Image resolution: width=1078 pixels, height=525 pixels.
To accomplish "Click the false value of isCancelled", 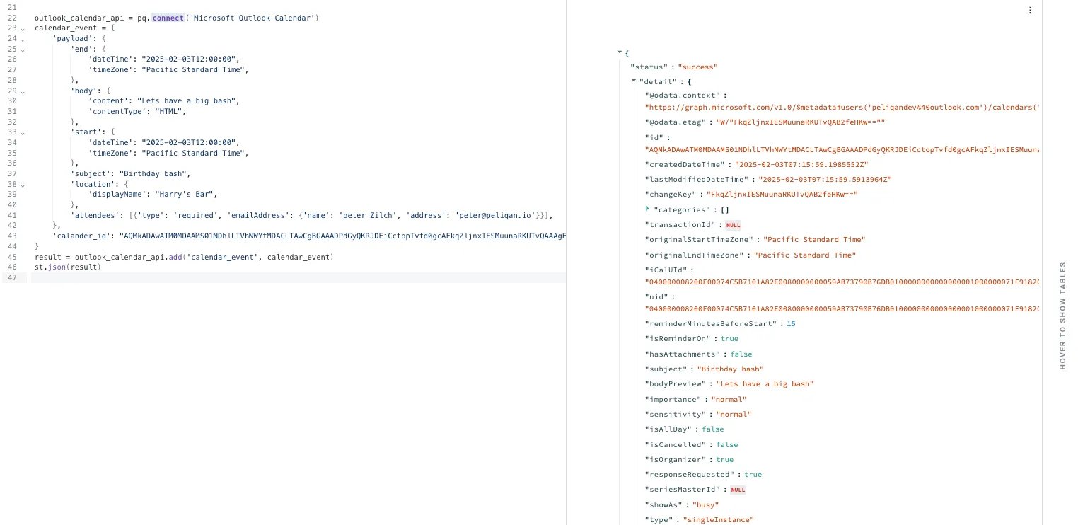I will (726, 445).
